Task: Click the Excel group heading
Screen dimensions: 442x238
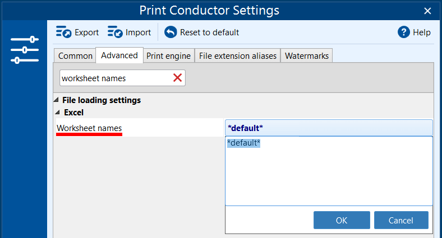Action: pos(74,112)
